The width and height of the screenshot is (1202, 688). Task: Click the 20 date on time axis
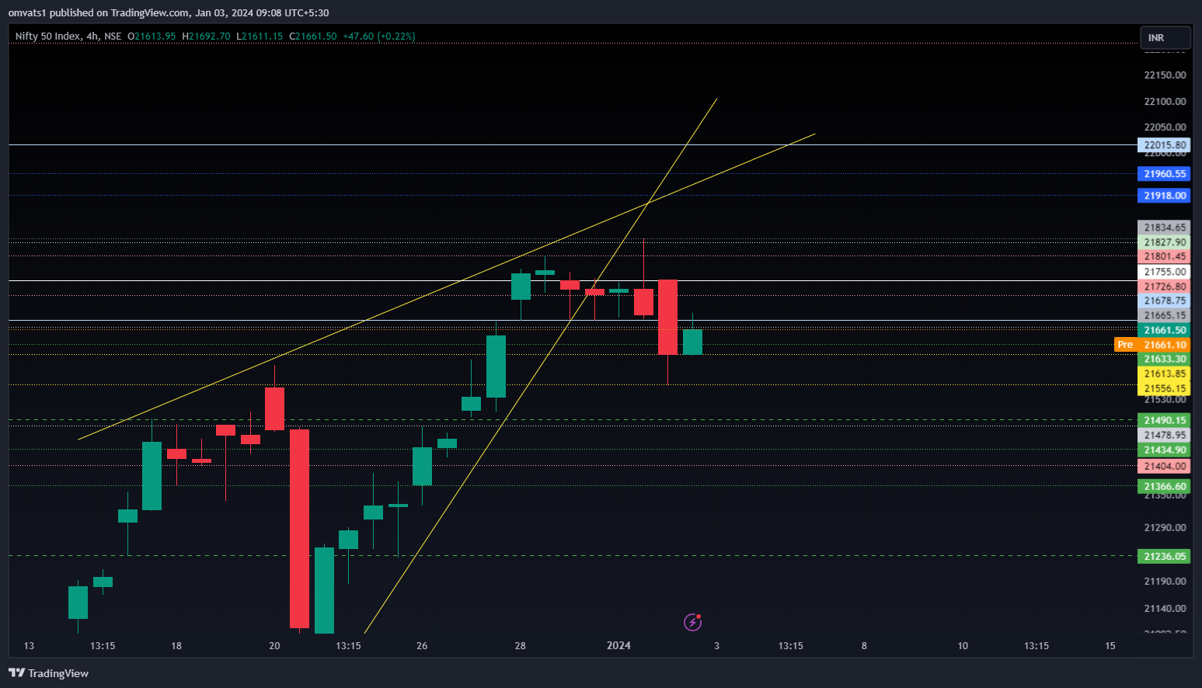[x=274, y=645]
